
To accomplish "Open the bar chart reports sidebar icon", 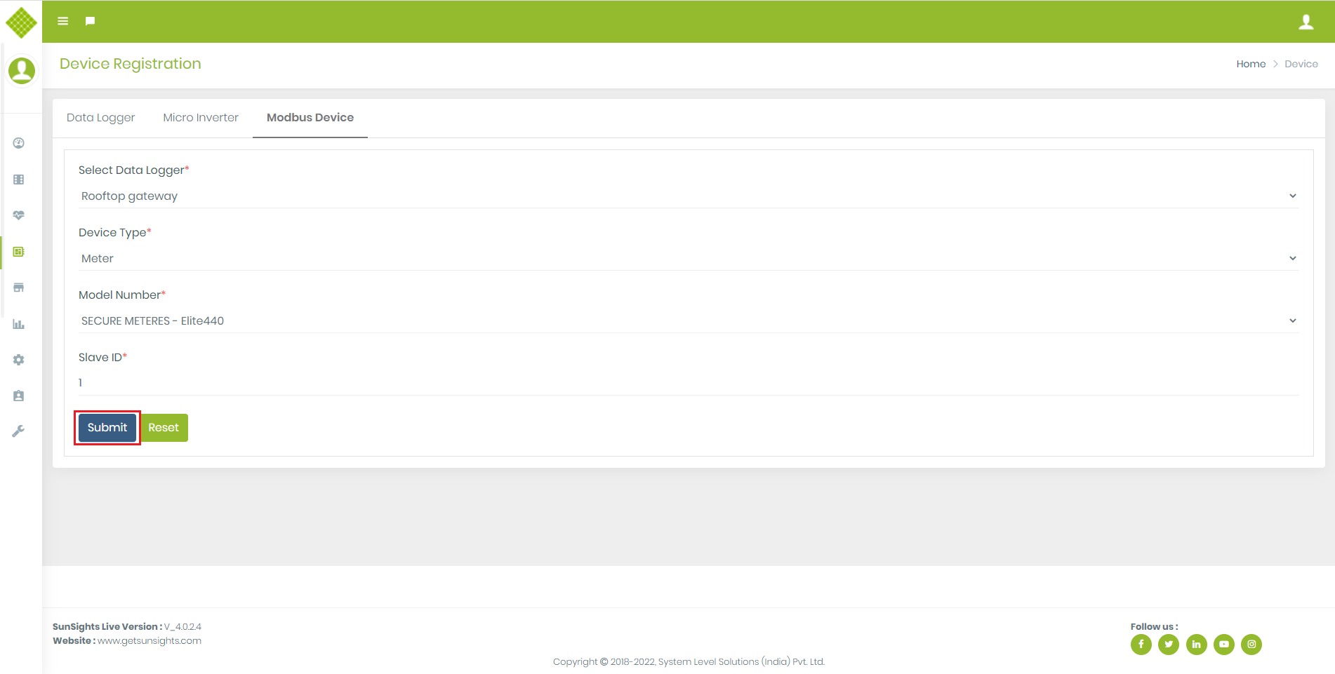I will (x=19, y=324).
